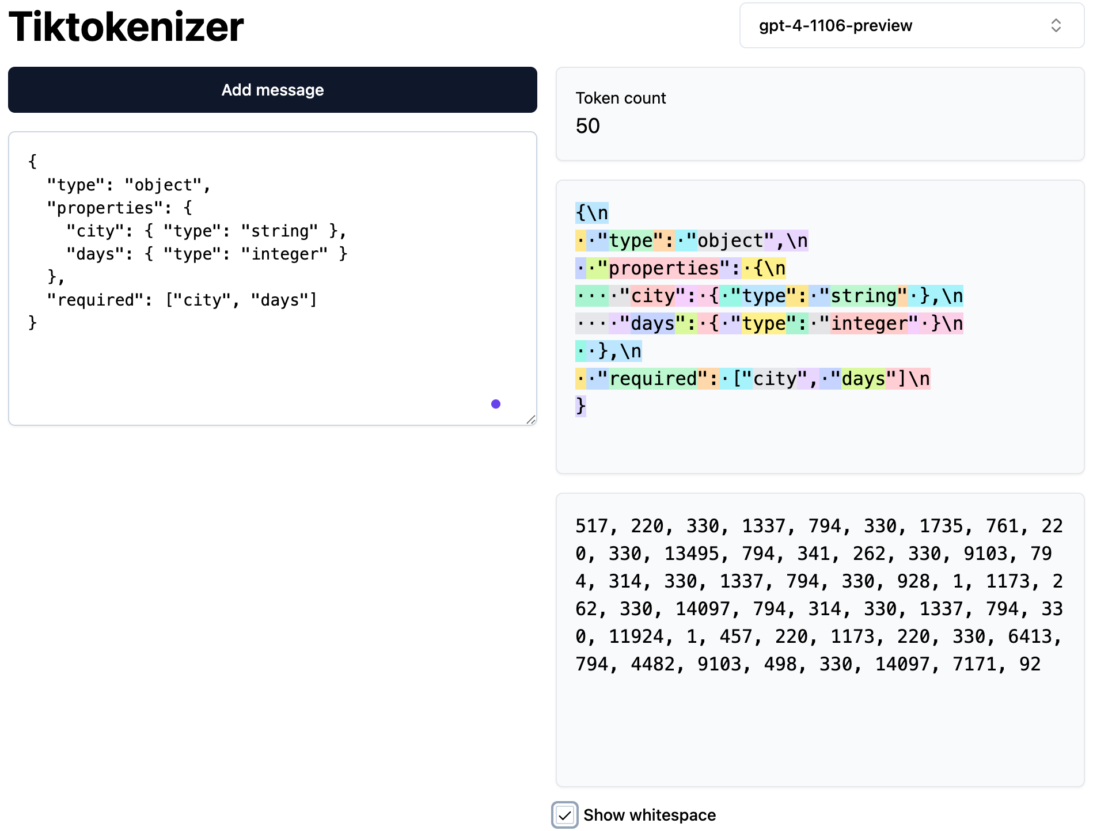The height and width of the screenshot is (831, 1093).
Task: Click inside the JSON input text area
Action: 272,279
